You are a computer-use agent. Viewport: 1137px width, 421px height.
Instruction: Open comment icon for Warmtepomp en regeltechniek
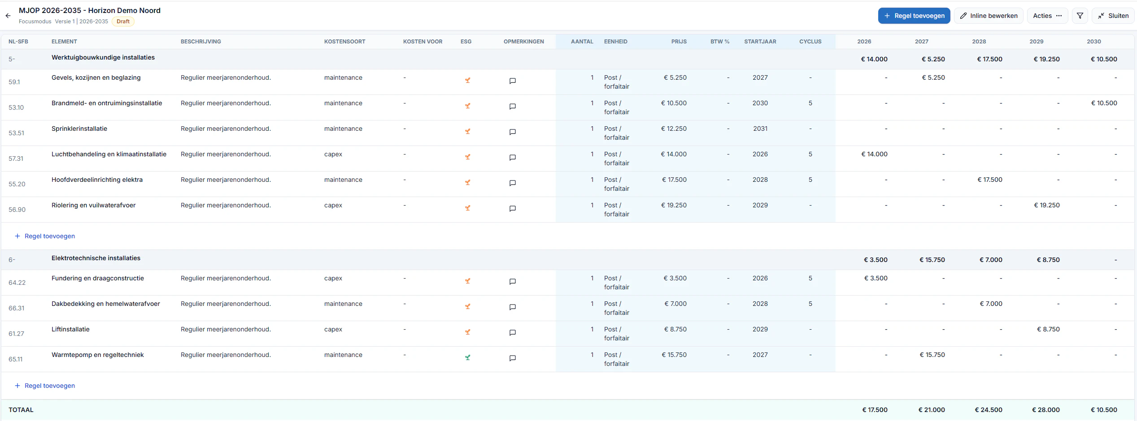pos(512,358)
